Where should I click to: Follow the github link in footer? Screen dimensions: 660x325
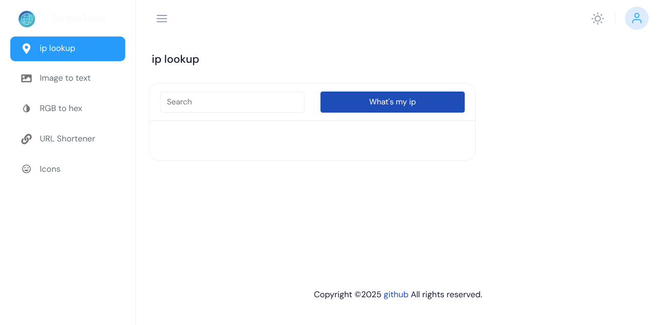pos(396,295)
